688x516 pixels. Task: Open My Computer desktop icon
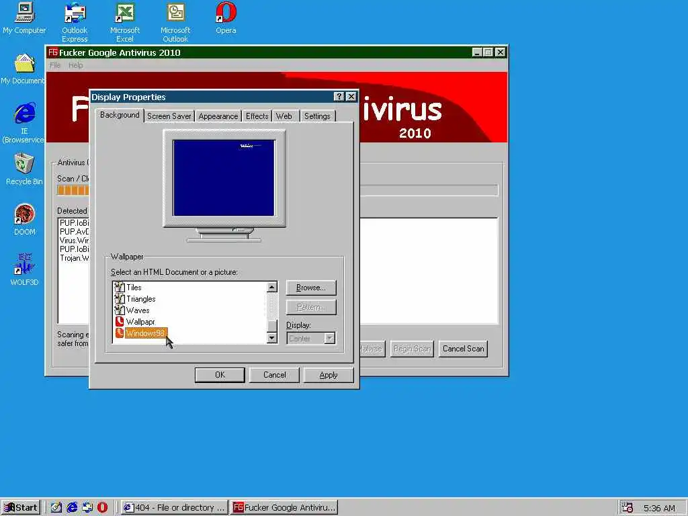click(24, 18)
